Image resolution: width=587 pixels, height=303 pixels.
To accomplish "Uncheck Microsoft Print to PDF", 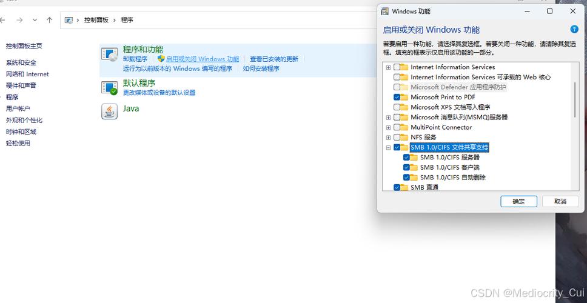I will coord(397,97).
